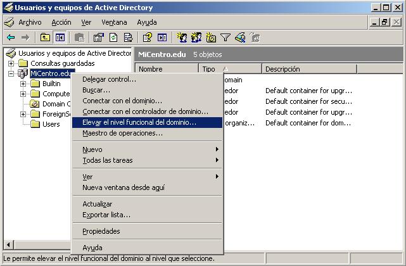Select 'Elevar el nivel funcional del dominio'
The width and height of the screenshot is (406, 266).
[139, 122]
